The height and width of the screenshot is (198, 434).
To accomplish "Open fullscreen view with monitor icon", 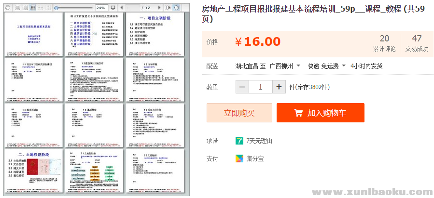I will click(113, 8).
